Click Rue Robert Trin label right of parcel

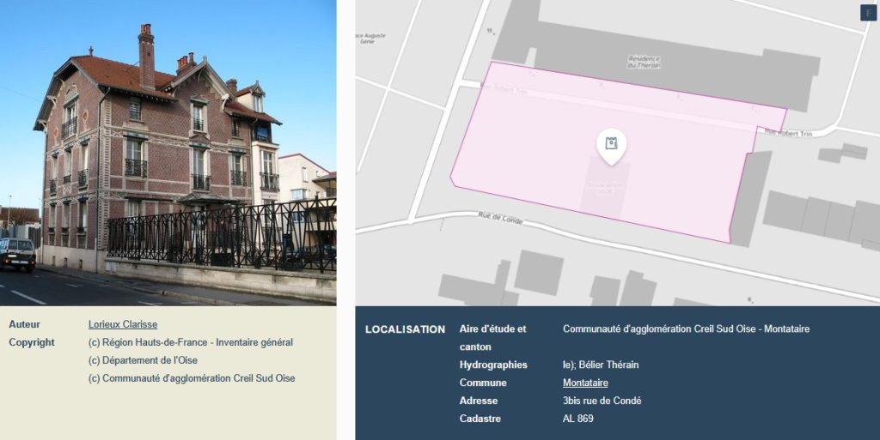click(x=788, y=133)
